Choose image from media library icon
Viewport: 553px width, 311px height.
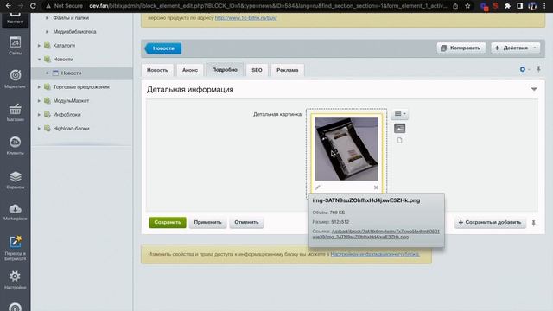point(399,129)
